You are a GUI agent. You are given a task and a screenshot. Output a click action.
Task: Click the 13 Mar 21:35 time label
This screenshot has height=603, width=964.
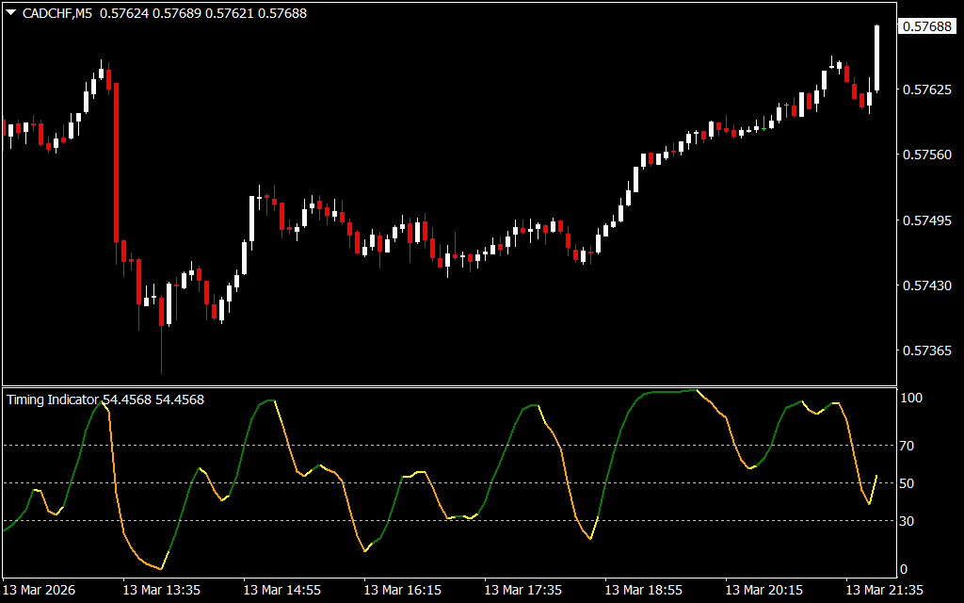click(885, 590)
